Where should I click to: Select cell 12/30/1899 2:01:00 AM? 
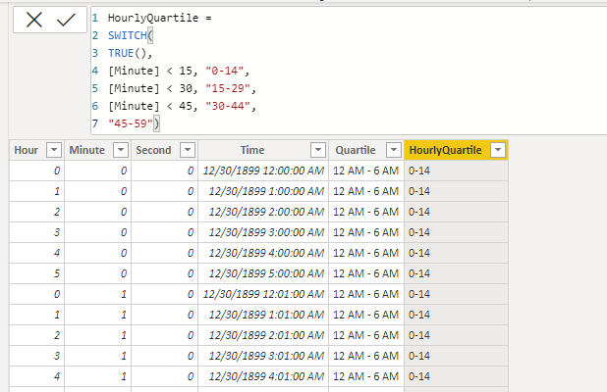click(x=263, y=335)
